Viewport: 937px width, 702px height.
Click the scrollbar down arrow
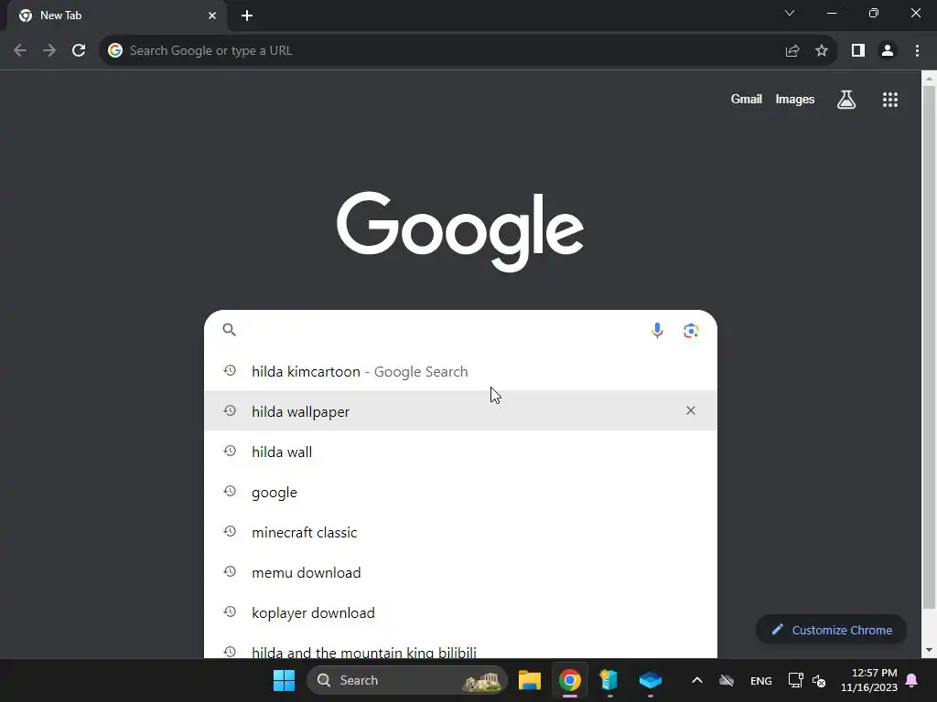click(929, 650)
